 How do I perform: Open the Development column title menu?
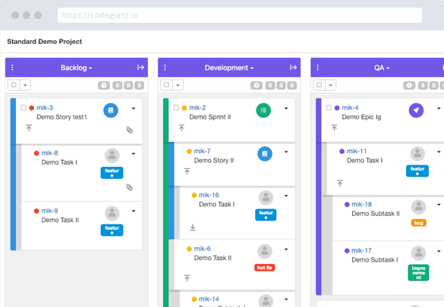pos(229,68)
